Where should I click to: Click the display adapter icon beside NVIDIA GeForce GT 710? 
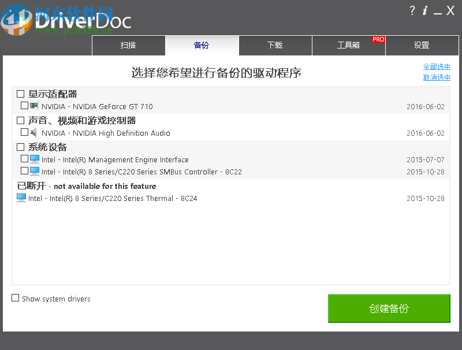coord(33,106)
